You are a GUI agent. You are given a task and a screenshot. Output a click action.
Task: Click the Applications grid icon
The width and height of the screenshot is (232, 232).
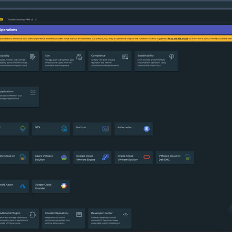click(33, 93)
